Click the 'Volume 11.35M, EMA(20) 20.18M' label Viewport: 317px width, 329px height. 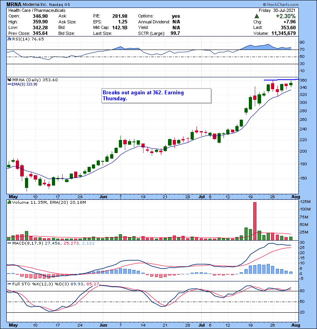click(x=49, y=202)
